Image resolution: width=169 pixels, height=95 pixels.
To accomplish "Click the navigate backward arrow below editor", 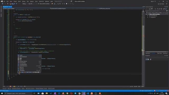I will [x=18, y=86].
